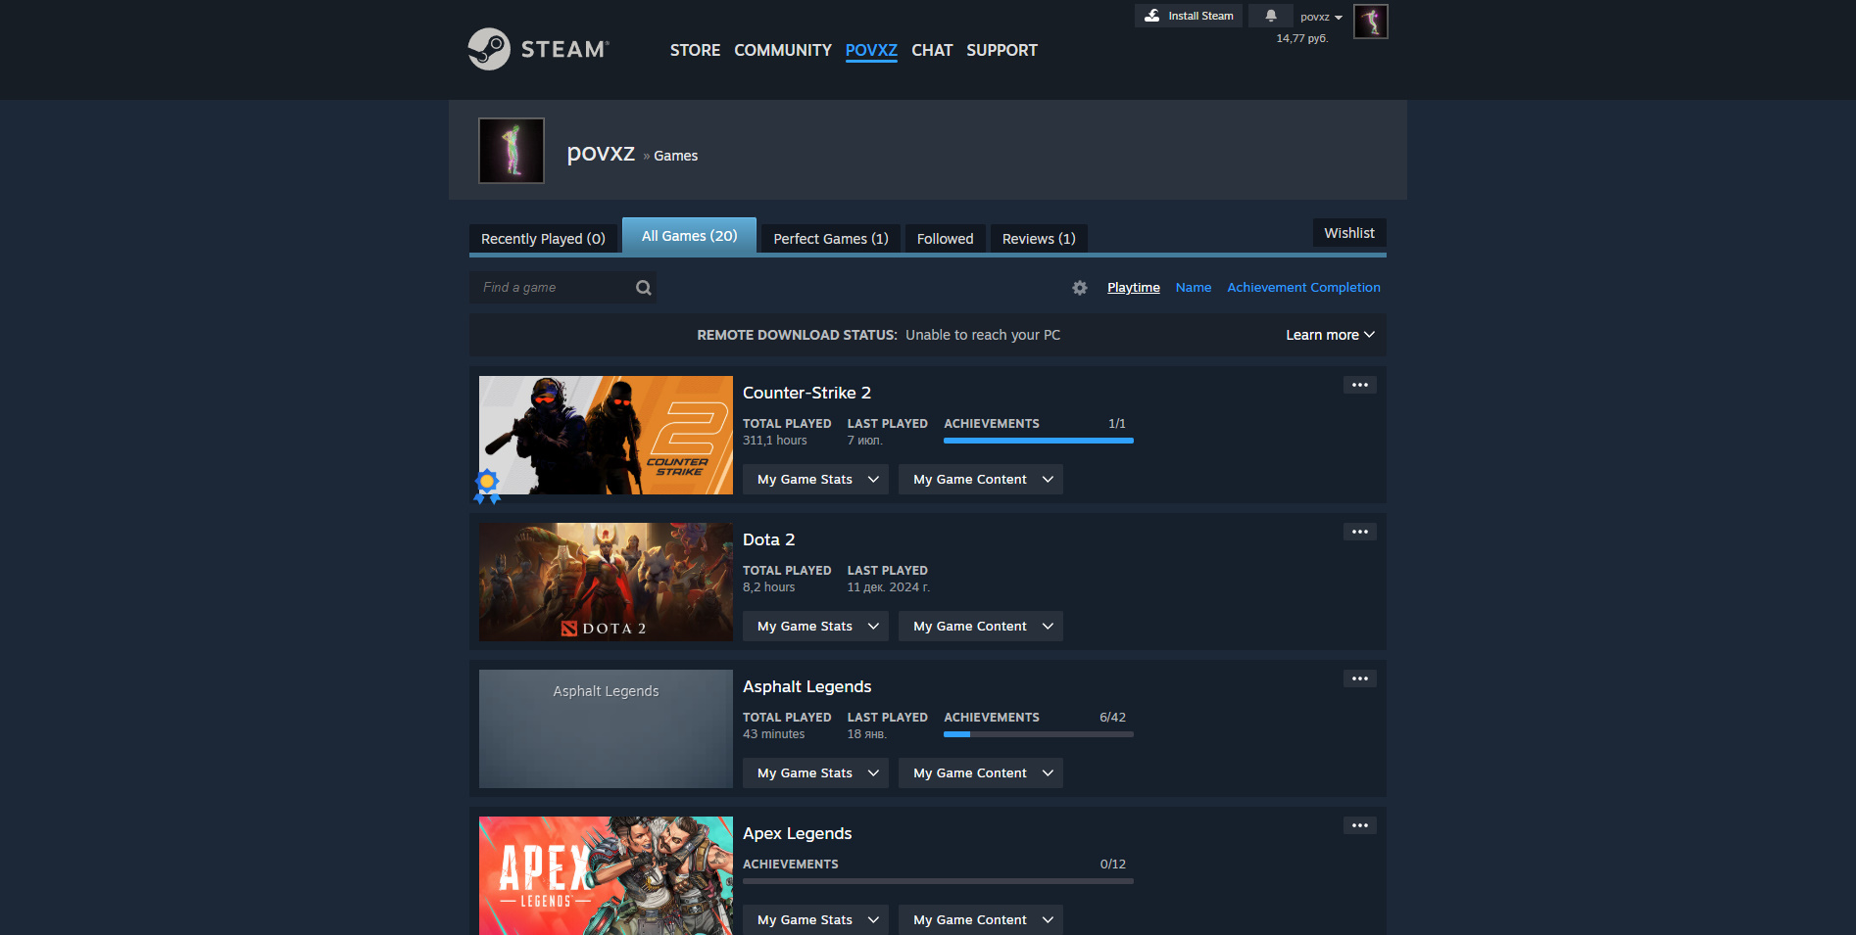Click the 6/42 achievements count for Asphalt Legends

1112,718
